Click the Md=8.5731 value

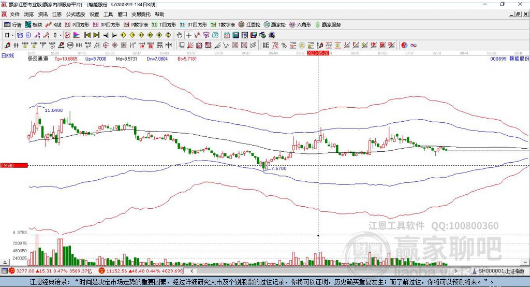126,59
